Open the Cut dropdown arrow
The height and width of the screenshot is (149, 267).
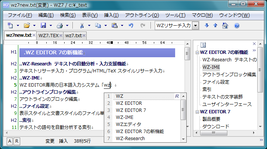89,26
